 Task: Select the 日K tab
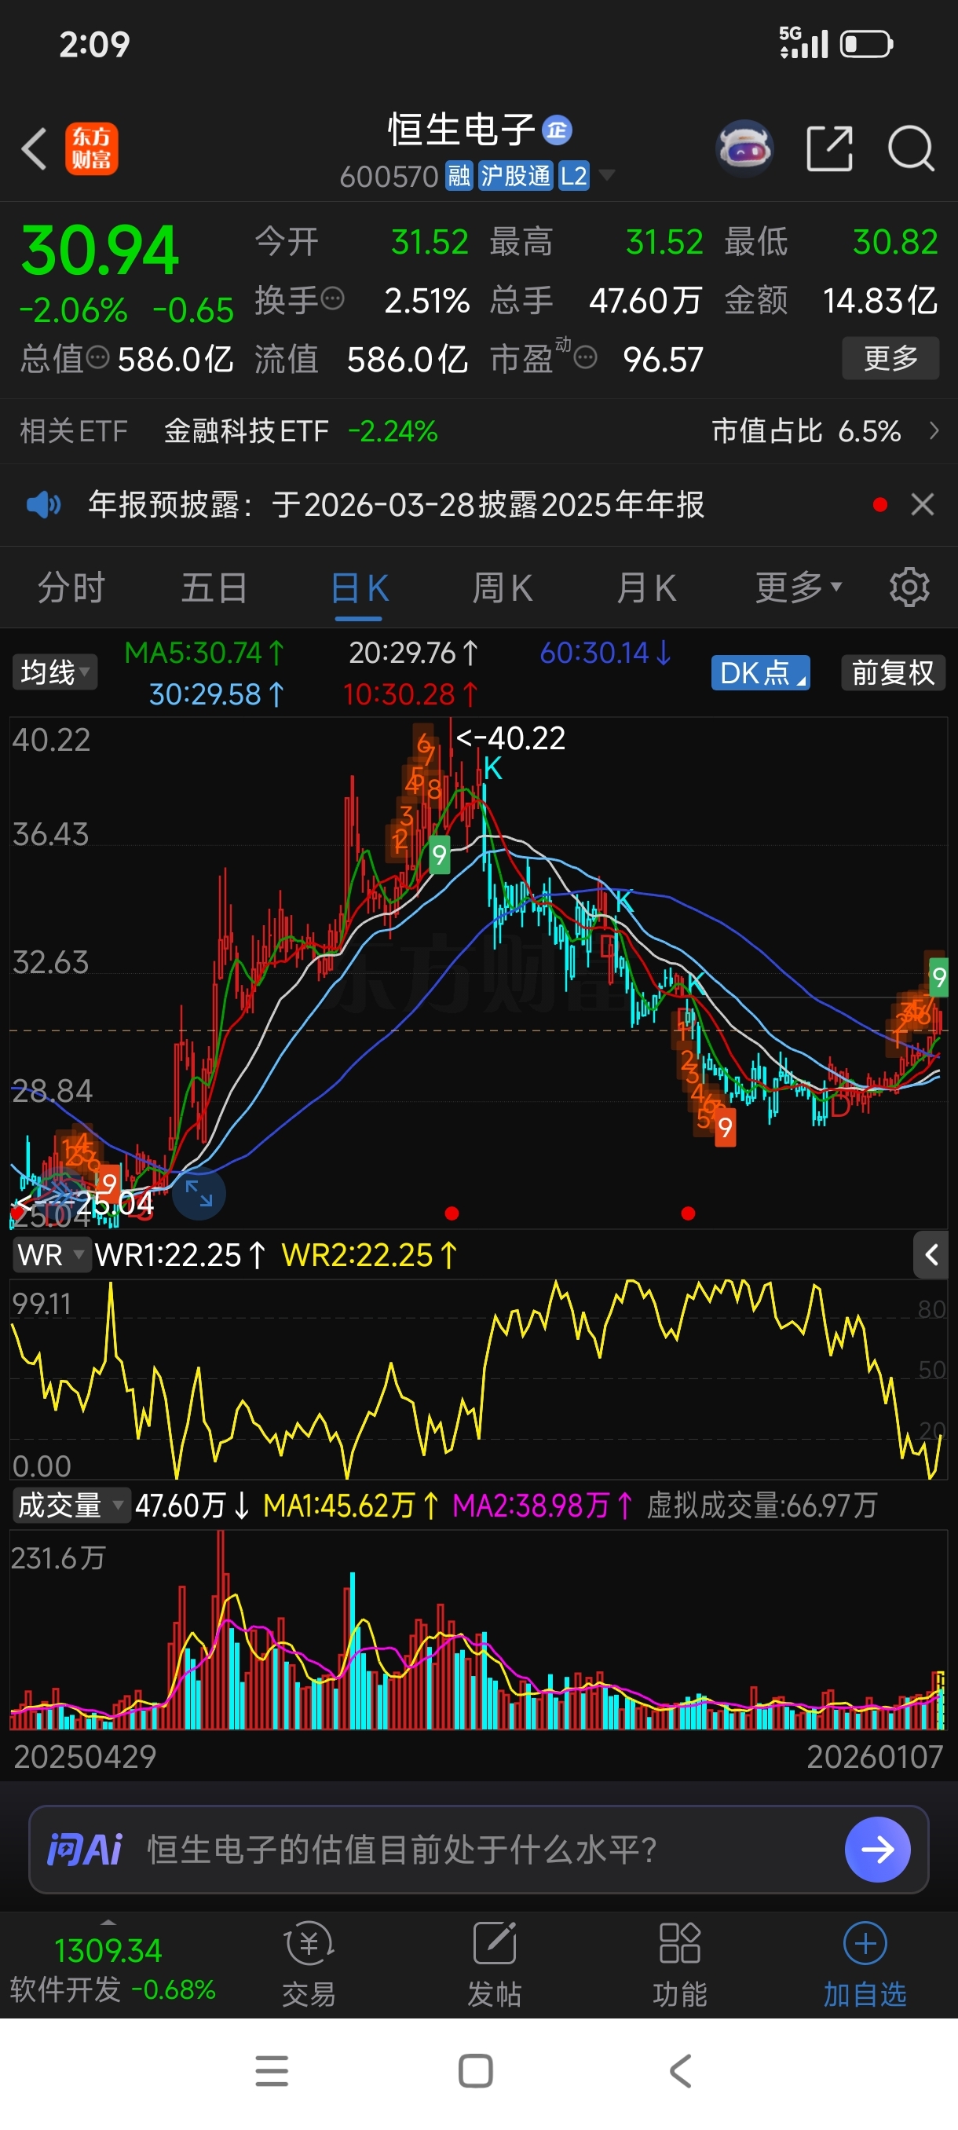point(359,588)
